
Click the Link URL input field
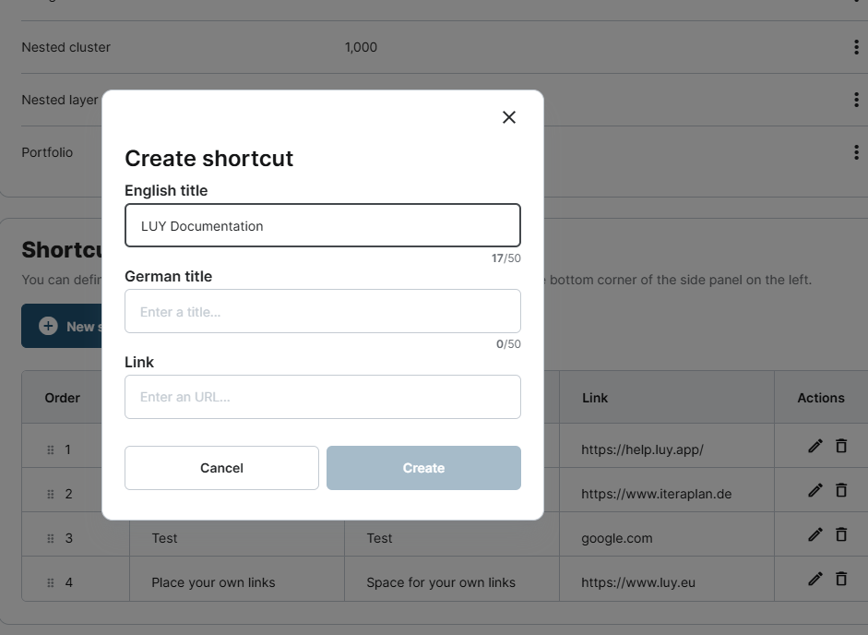pyautogui.click(x=323, y=397)
